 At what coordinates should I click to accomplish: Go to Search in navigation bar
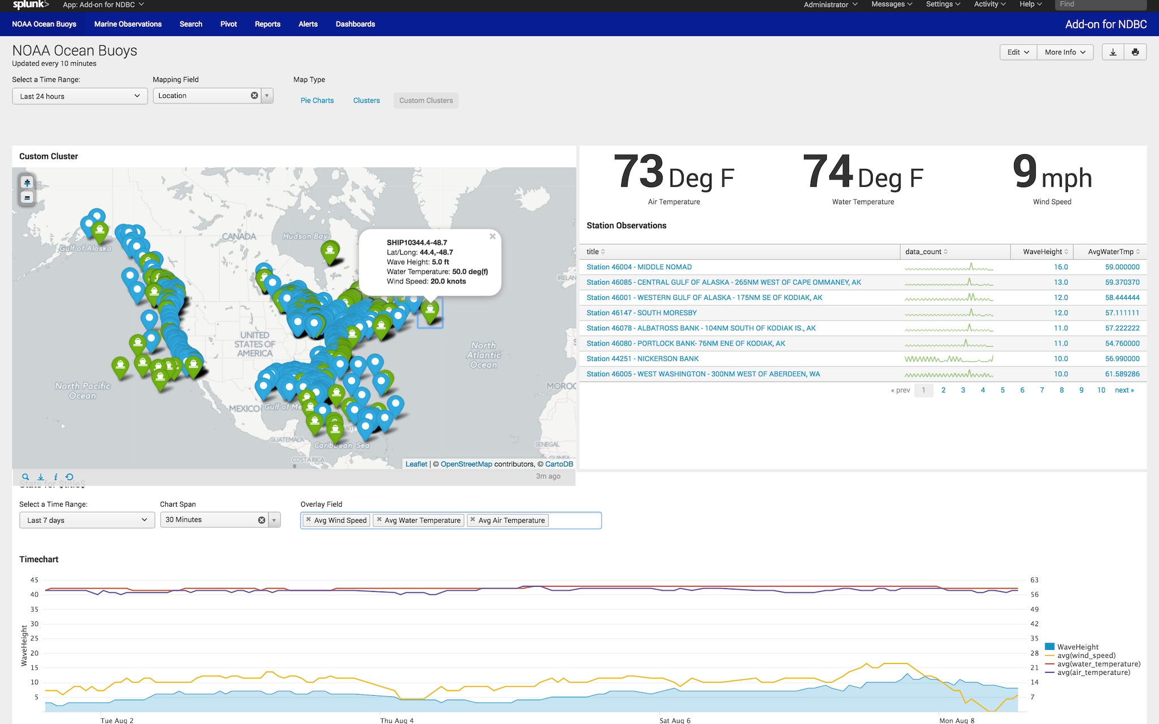[191, 24]
